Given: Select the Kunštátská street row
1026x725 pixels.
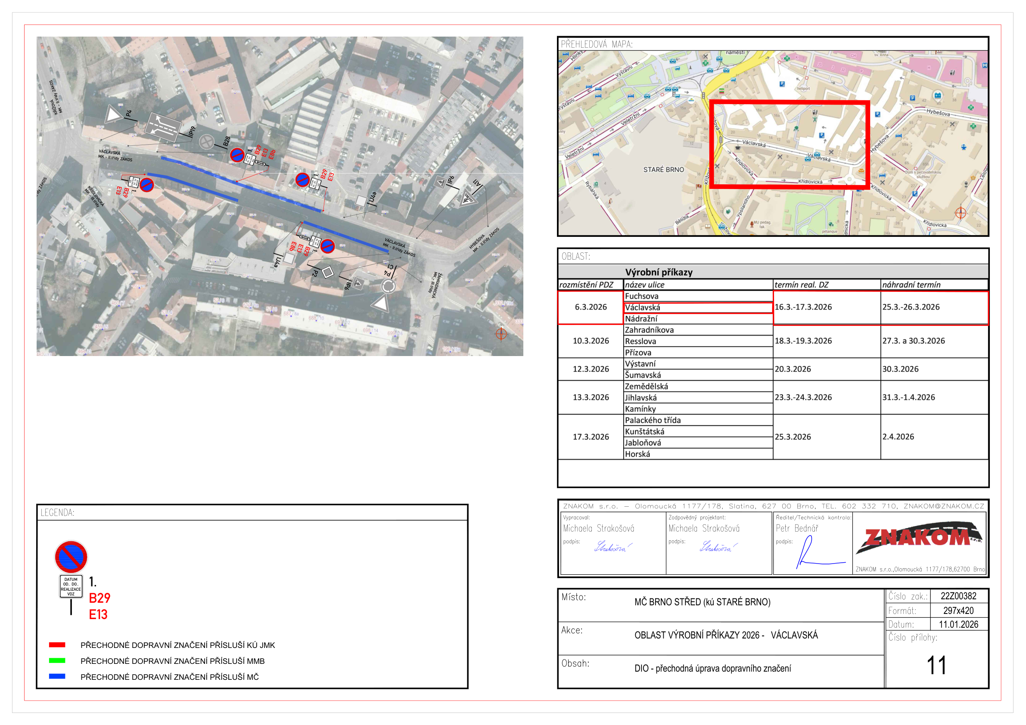Looking at the screenshot, I should click(x=698, y=431).
